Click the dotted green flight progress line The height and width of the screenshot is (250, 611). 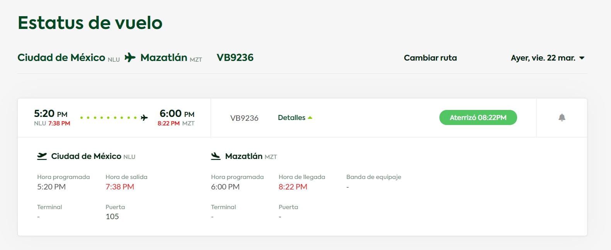108,118
